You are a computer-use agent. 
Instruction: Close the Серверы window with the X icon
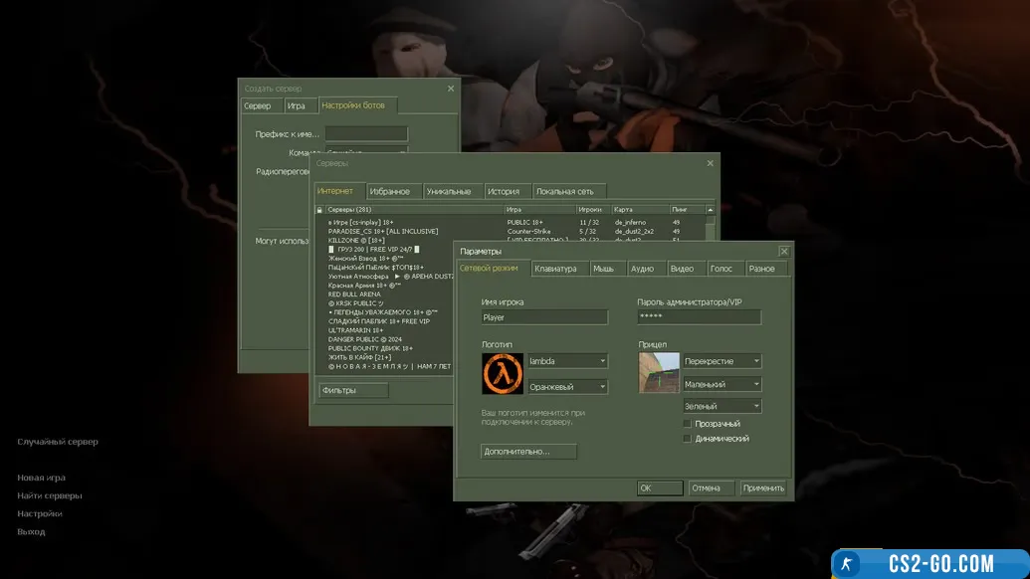click(x=710, y=163)
